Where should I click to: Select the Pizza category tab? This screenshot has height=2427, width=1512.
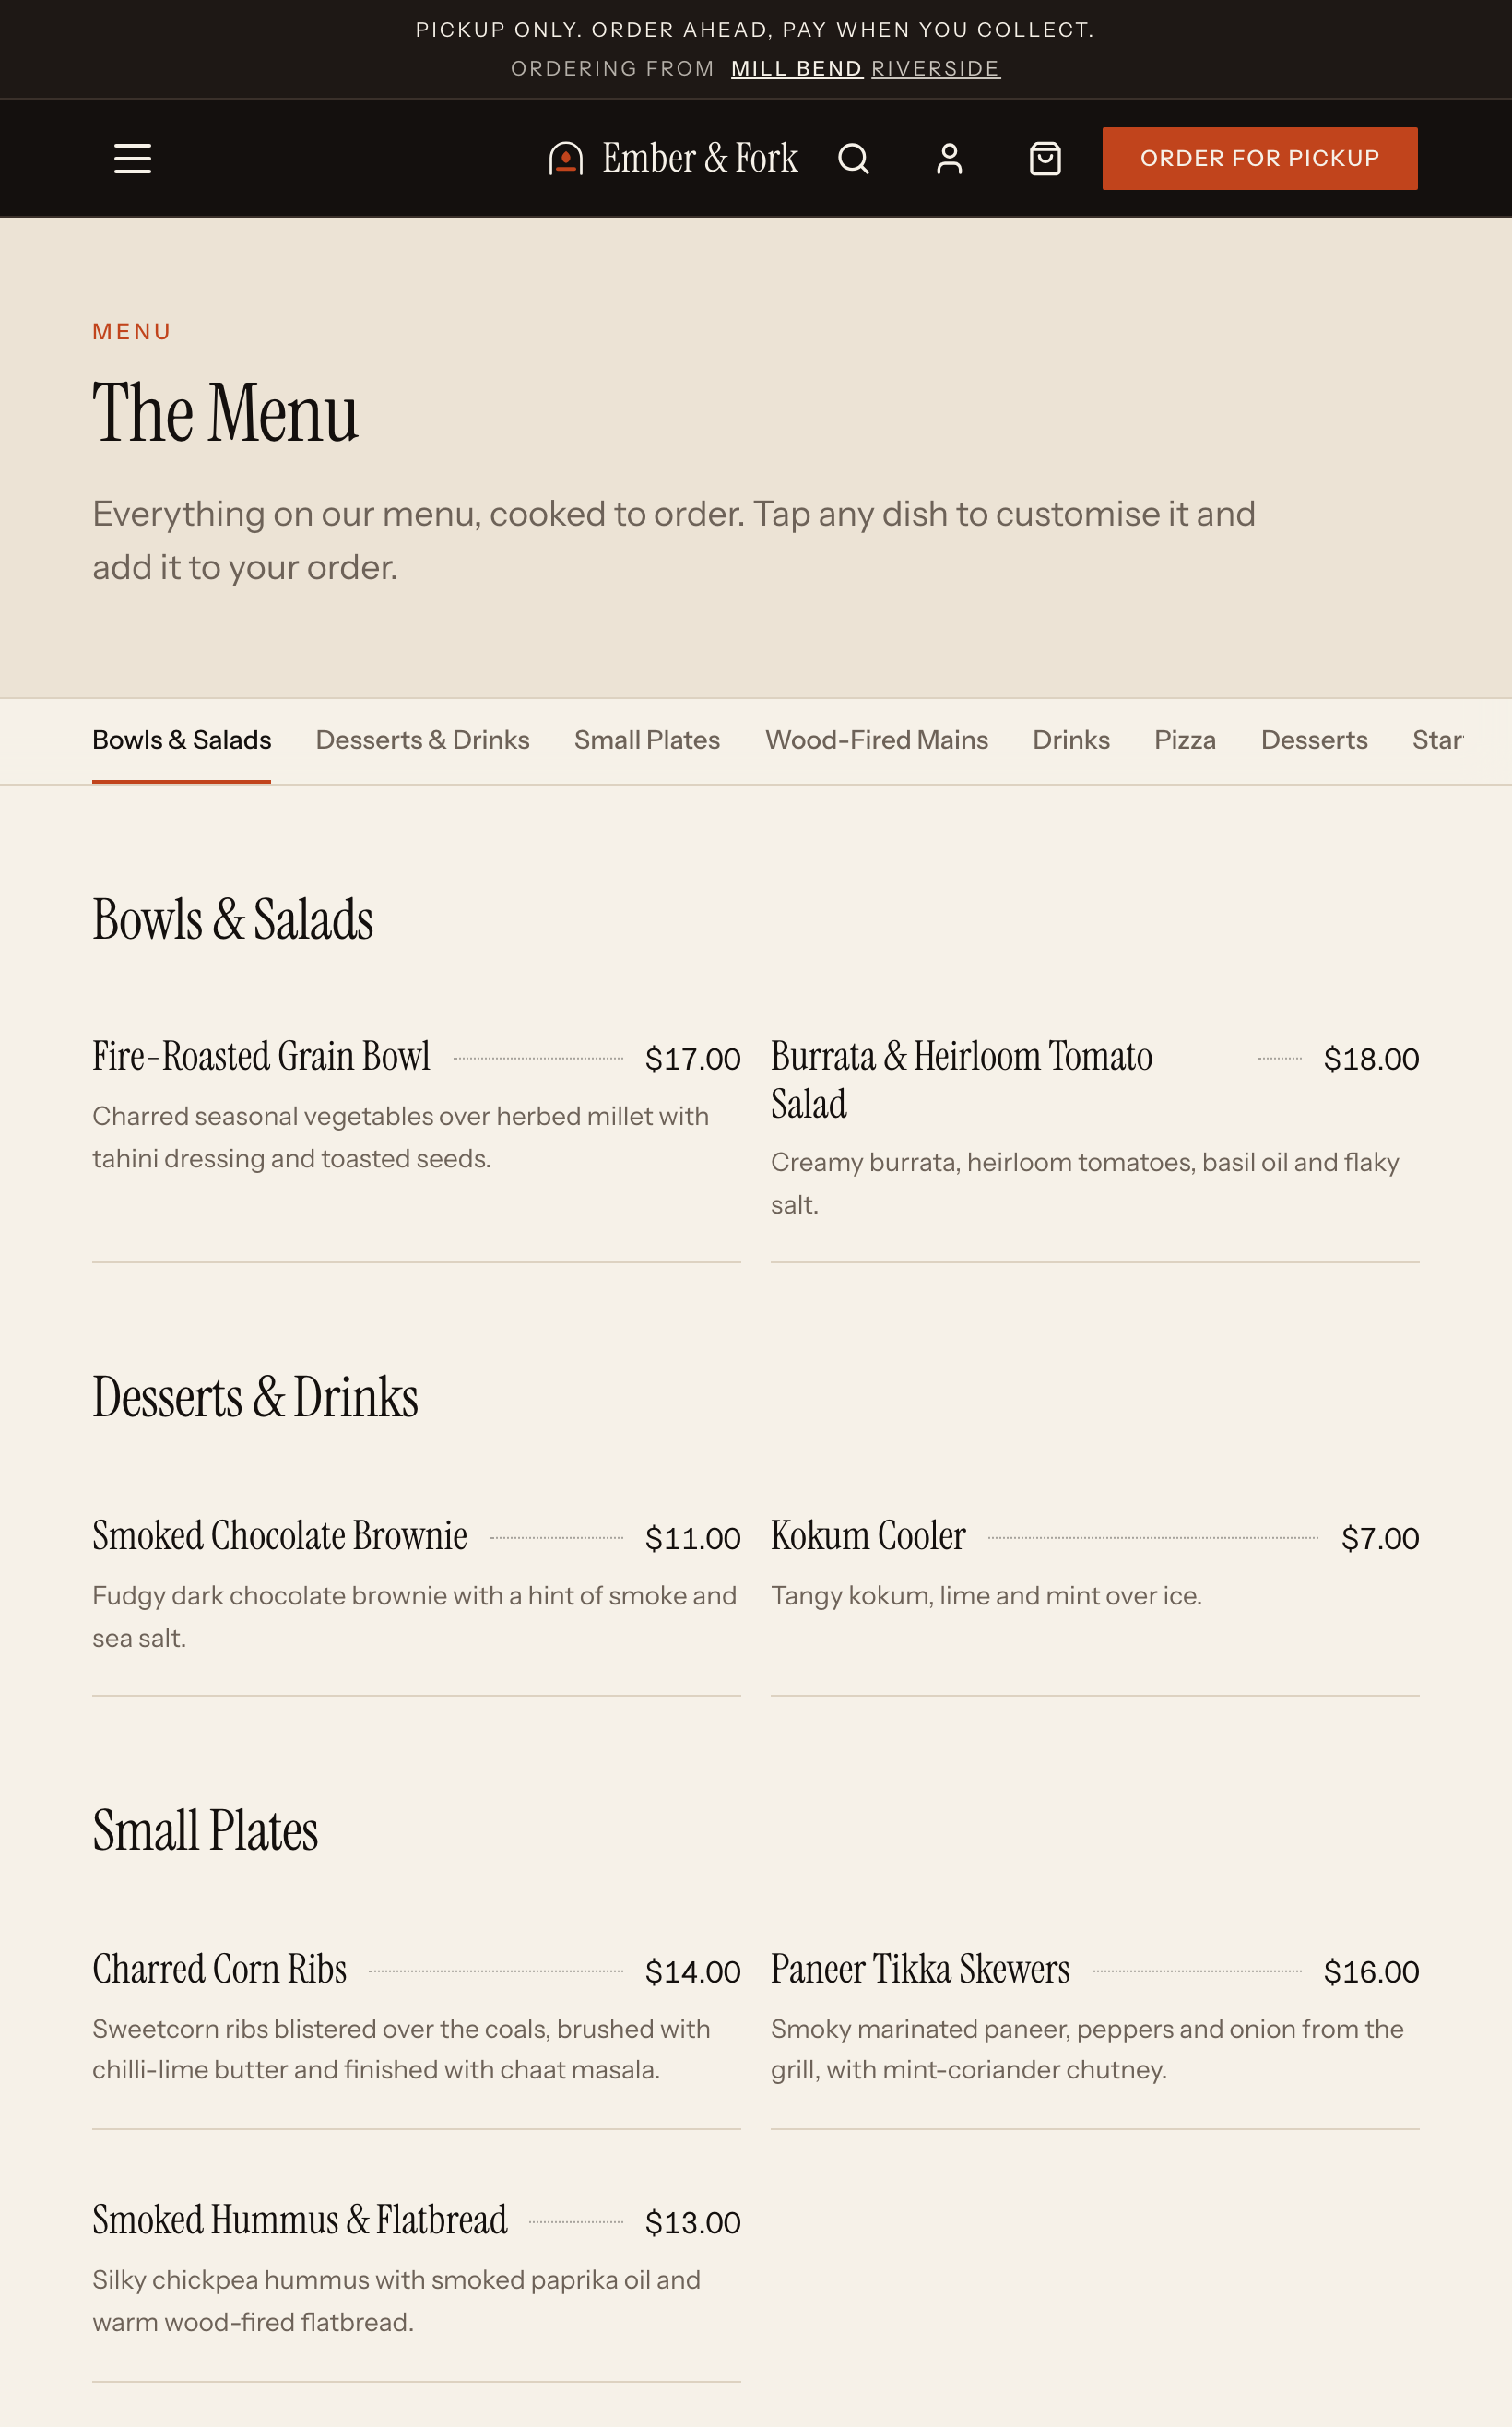pyautogui.click(x=1185, y=740)
